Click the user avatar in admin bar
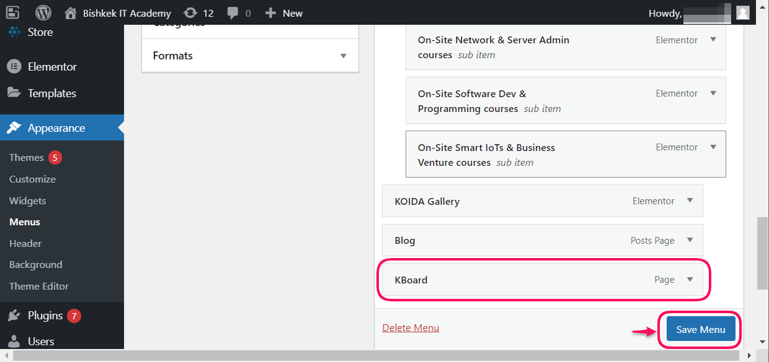769x362 pixels. (x=743, y=12)
